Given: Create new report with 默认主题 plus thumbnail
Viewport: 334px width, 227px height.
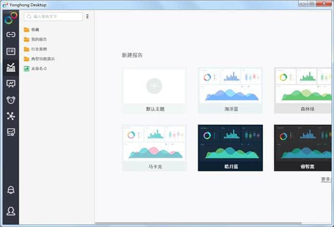Looking at the screenshot, I should pyautogui.click(x=154, y=86).
